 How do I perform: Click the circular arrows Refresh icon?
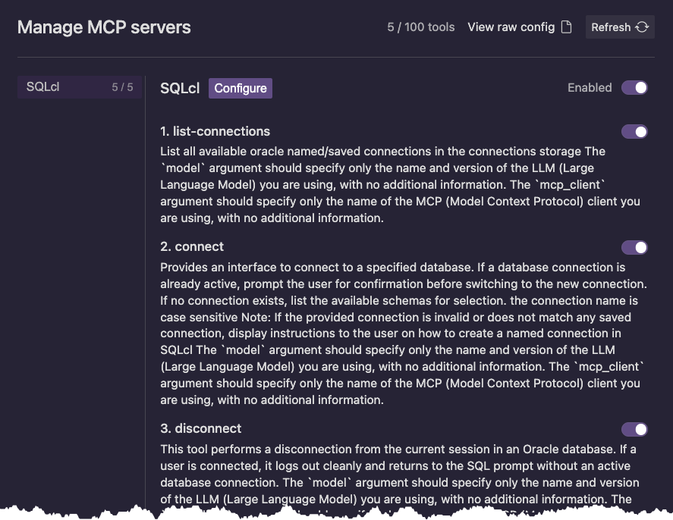click(x=642, y=27)
